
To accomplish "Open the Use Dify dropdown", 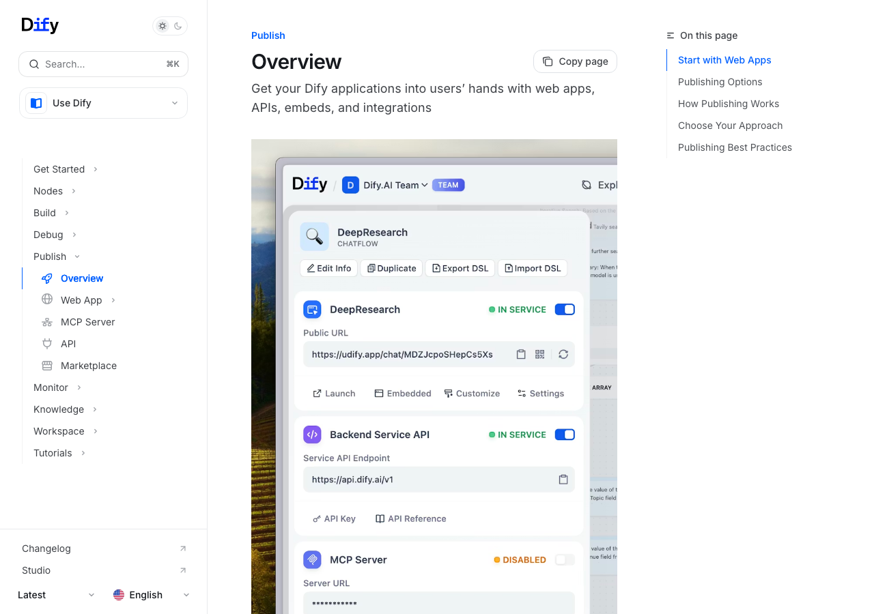I will coord(103,103).
